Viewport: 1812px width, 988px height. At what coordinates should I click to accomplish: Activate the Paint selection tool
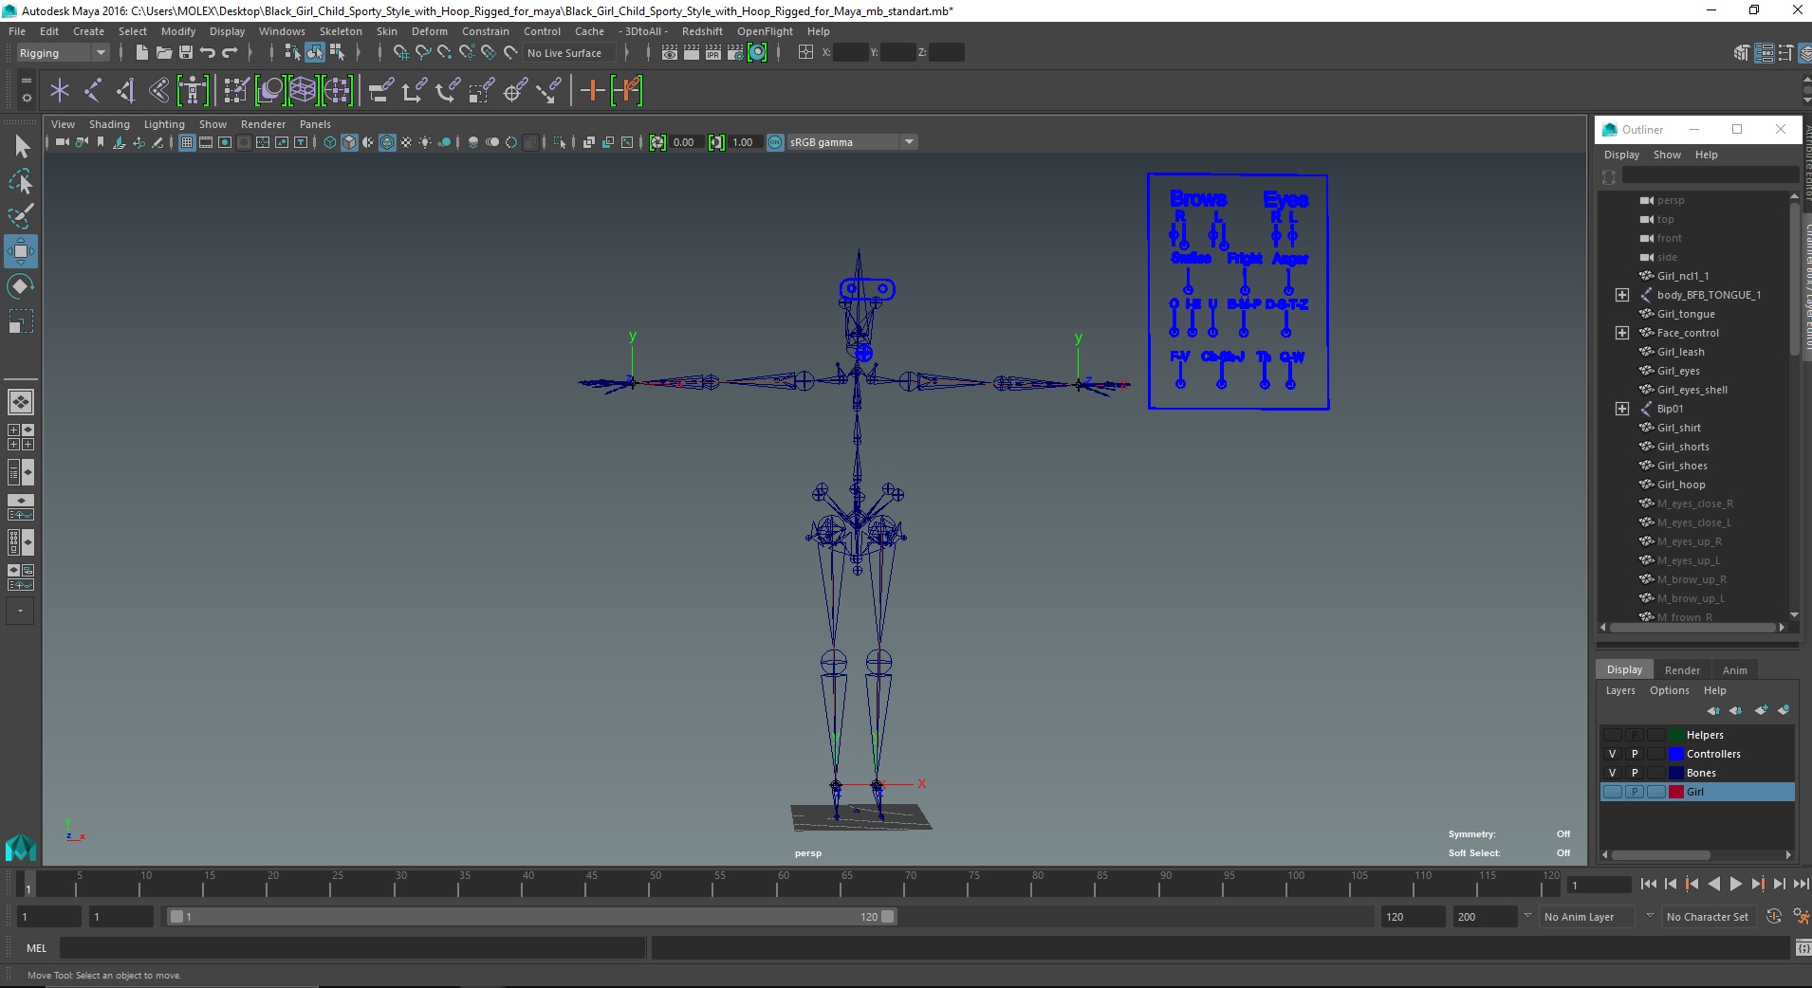click(x=21, y=216)
